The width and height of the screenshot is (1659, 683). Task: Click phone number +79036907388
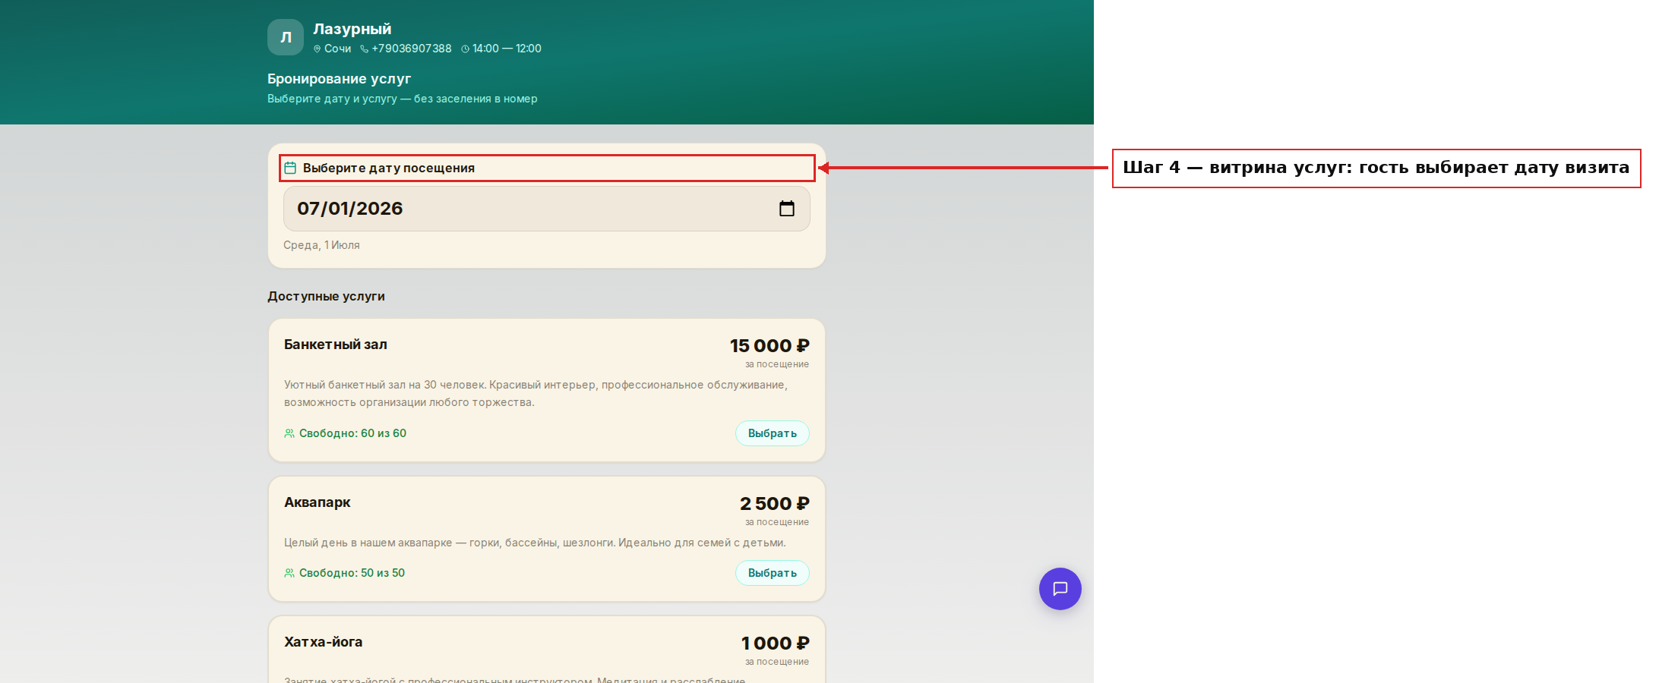412,49
